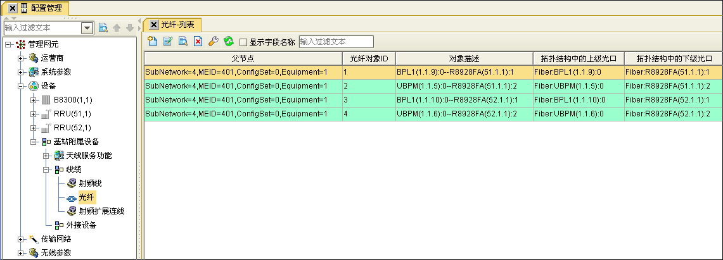Click cell Fiber:UBPM(1.1.6):0
This screenshot has height=260, width=723.
click(579, 114)
